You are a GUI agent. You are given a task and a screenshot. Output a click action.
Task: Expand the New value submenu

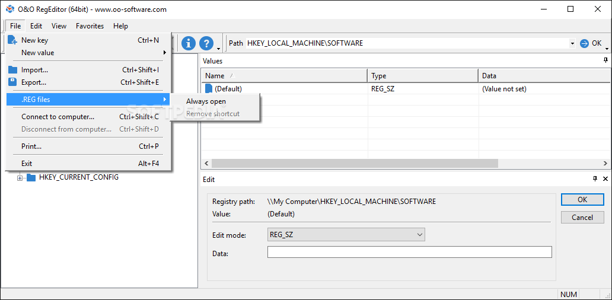click(89, 53)
